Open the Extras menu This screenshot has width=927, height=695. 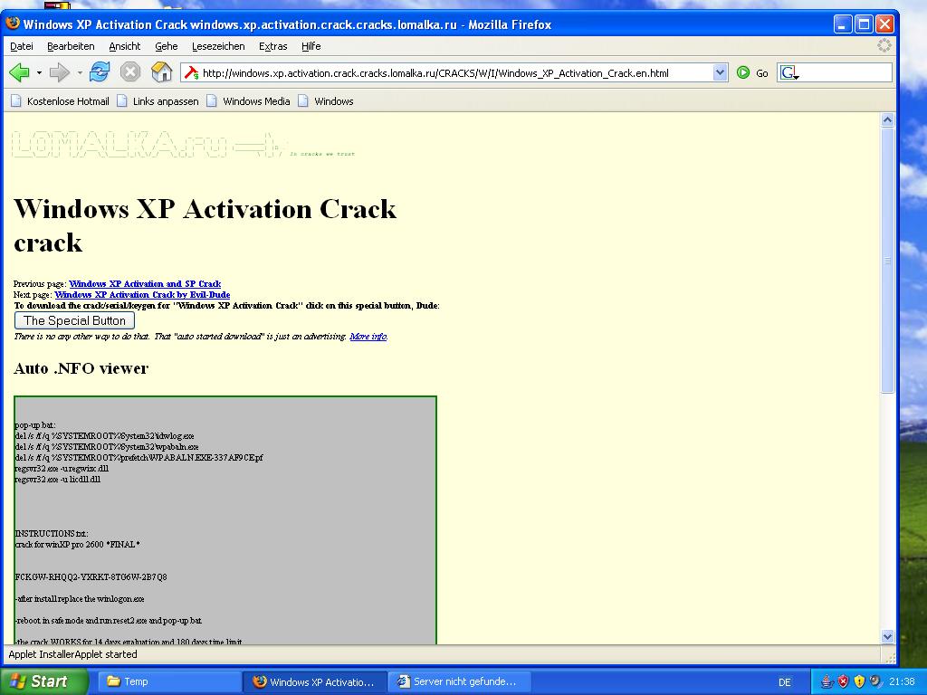[273, 46]
